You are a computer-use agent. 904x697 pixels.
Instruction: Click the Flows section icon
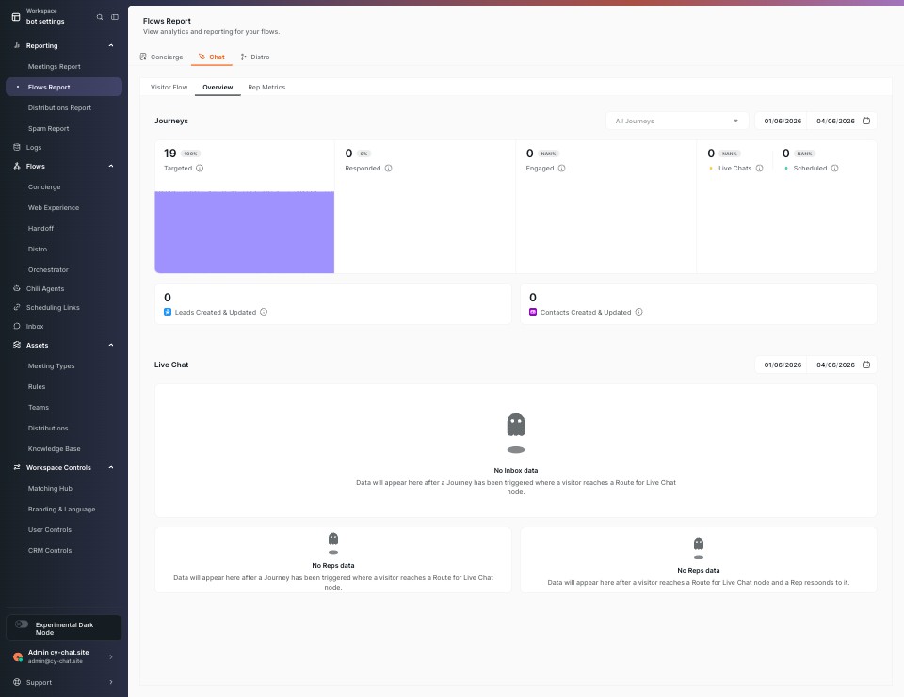coord(17,166)
